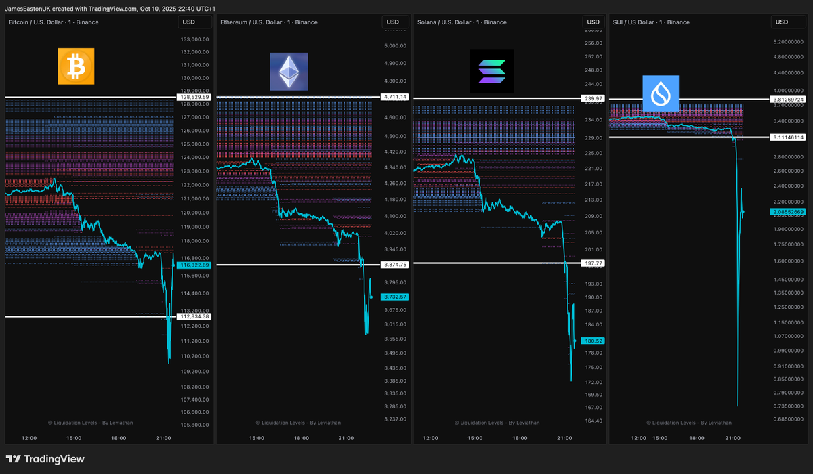The image size is (813, 474).
Task: Click the 133,000.00 tick on Bitcoin price axis
Action: pos(194,39)
